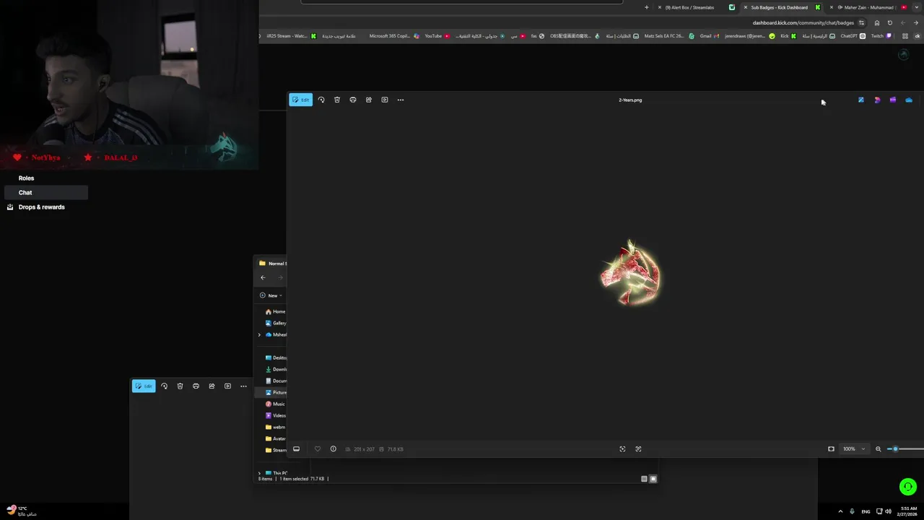
Task: Select Gallery in File Explorer sidebar
Action: [276, 323]
